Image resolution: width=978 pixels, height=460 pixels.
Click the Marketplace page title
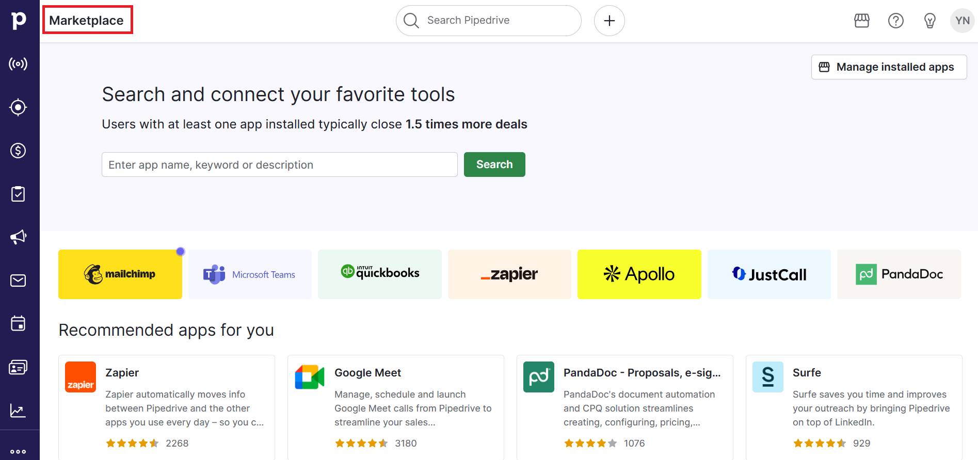(x=87, y=21)
